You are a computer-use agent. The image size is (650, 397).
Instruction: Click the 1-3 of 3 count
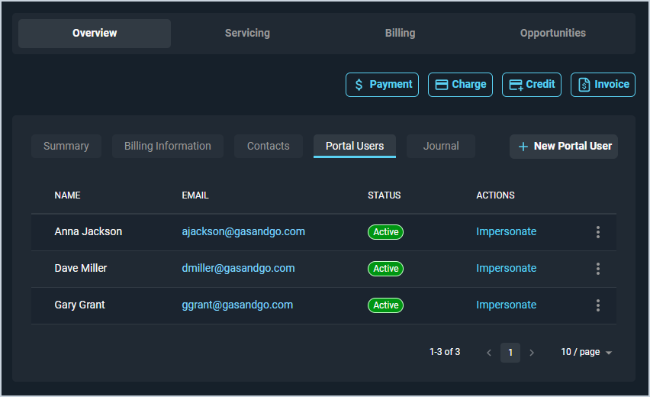pyautogui.click(x=445, y=352)
